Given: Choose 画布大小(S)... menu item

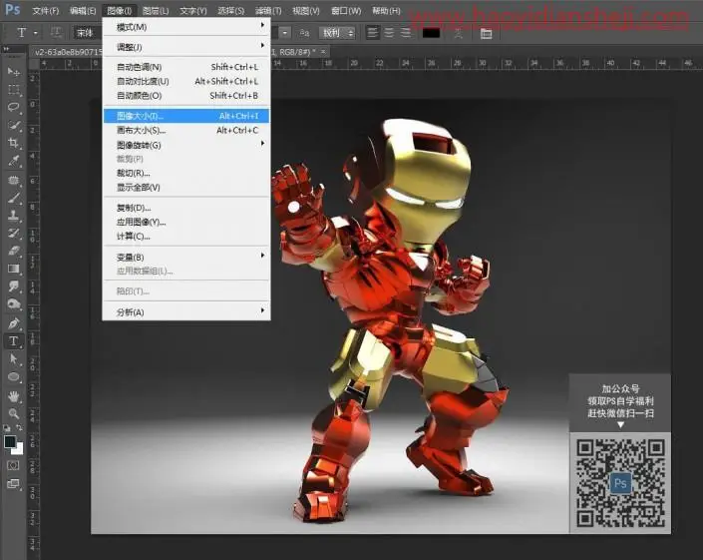Looking at the screenshot, I should (x=186, y=130).
